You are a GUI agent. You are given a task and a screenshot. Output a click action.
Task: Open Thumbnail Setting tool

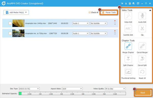coord(128,72)
